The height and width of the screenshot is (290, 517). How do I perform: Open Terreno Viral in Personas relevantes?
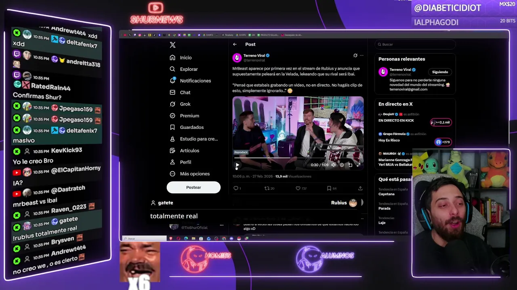point(400,70)
